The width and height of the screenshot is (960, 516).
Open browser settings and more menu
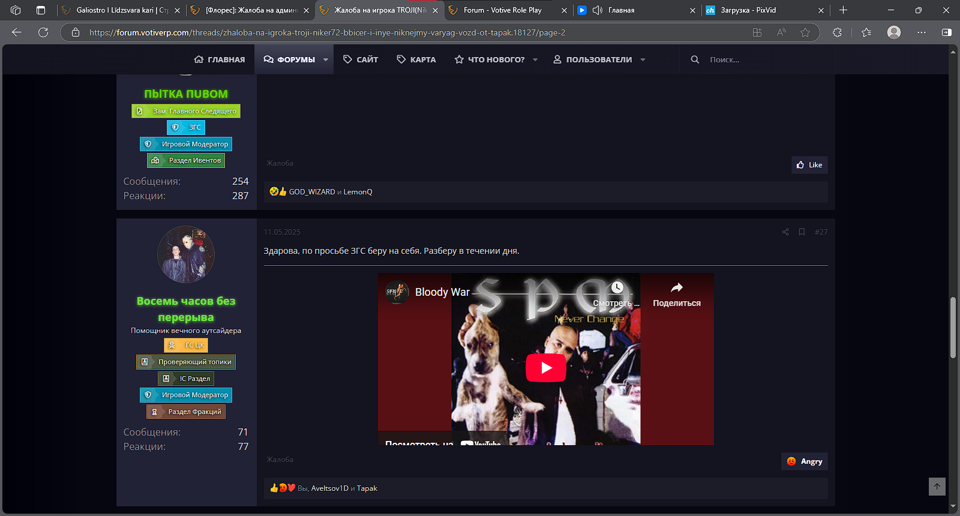(x=922, y=32)
